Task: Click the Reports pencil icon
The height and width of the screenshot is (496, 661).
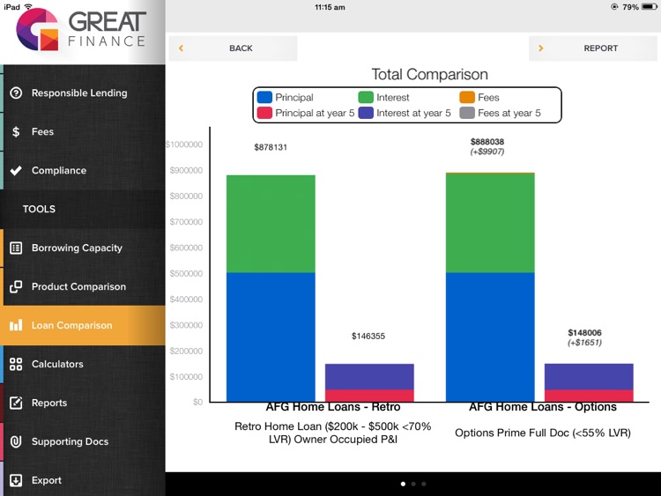Action: (x=16, y=403)
